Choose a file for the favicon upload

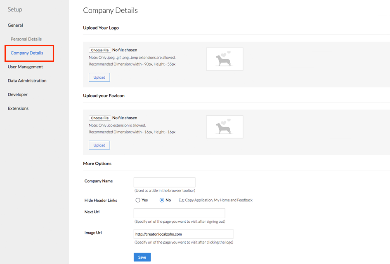coord(100,118)
